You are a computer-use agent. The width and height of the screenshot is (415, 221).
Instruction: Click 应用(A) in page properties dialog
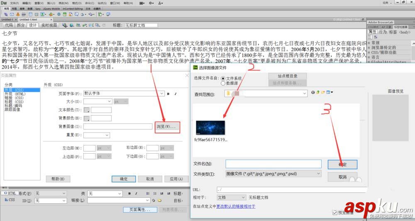click(x=176, y=179)
